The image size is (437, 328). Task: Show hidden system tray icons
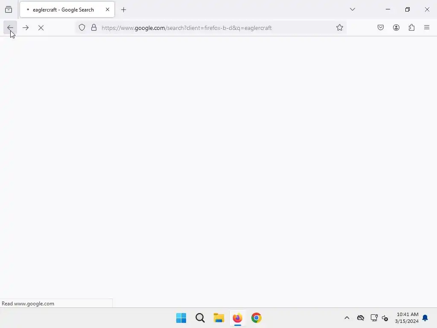347,318
